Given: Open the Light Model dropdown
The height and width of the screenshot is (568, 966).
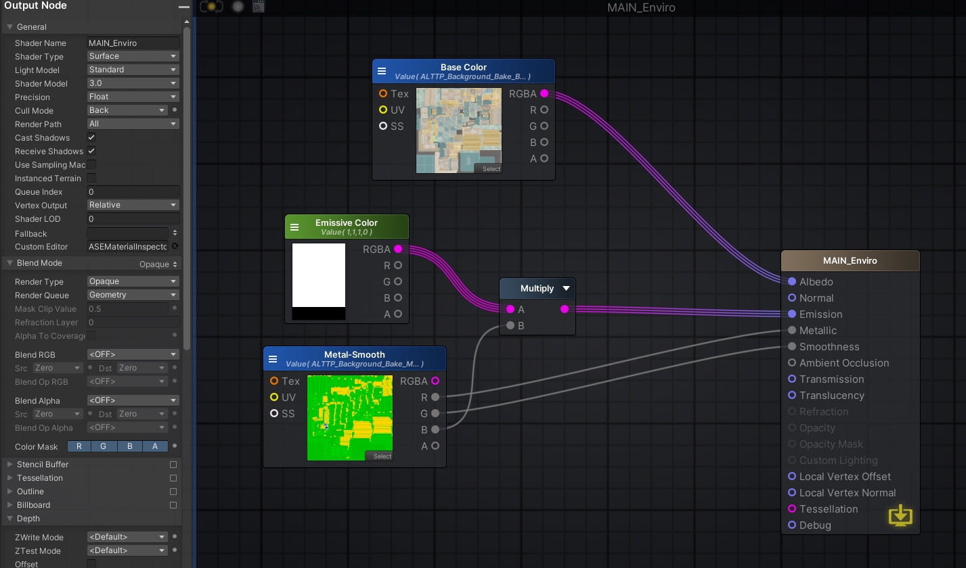Looking at the screenshot, I should click(133, 70).
